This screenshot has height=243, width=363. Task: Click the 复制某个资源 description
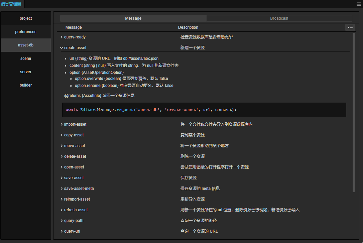[193, 135]
